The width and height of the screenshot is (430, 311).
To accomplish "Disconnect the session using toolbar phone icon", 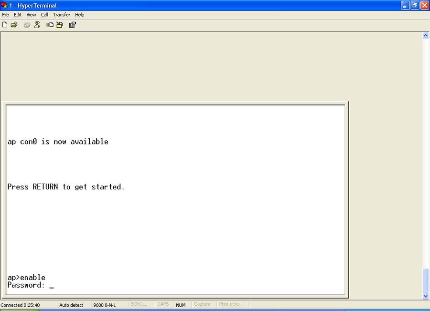I will [37, 24].
